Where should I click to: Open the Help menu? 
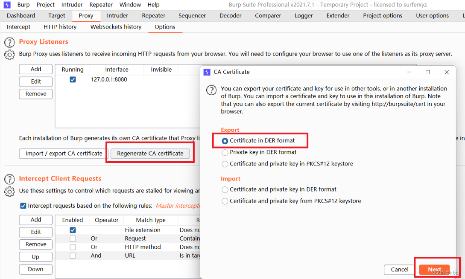(x=153, y=5)
